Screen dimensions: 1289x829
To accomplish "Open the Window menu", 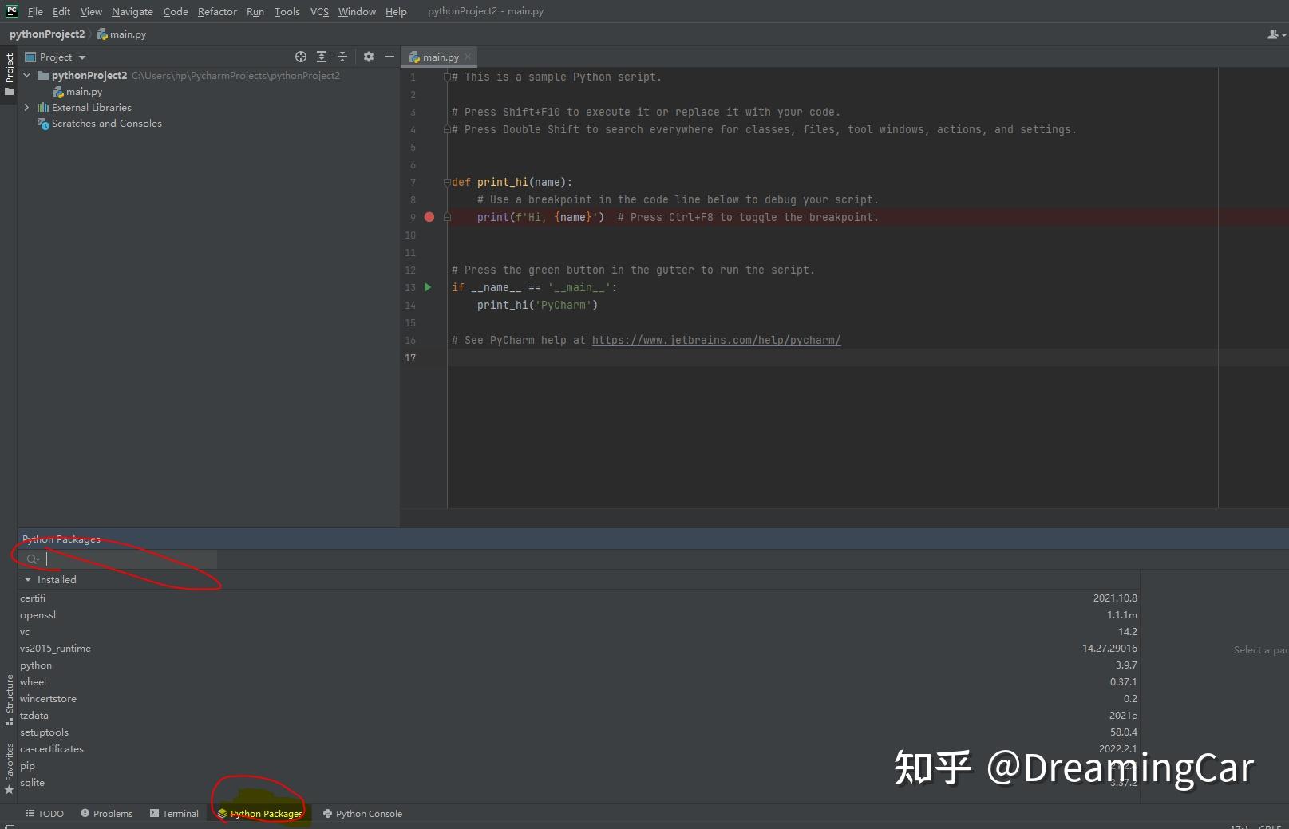I will pyautogui.click(x=357, y=11).
